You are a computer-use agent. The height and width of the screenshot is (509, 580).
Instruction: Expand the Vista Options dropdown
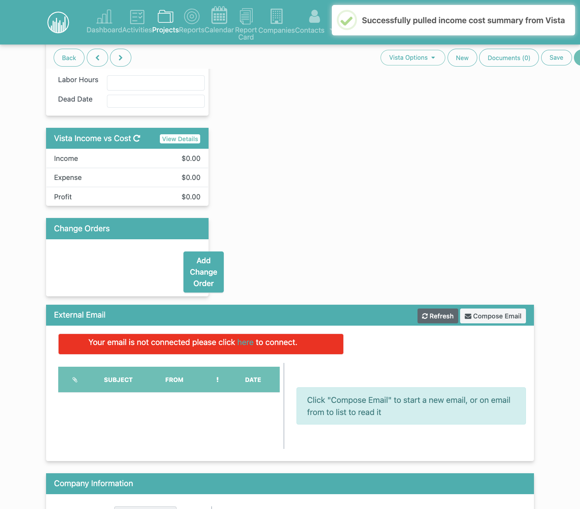click(x=413, y=57)
